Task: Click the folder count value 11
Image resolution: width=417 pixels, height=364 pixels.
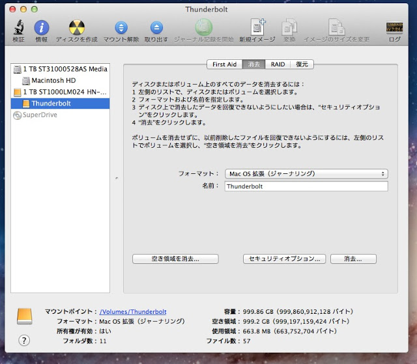Action: pyautogui.click(x=103, y=341)
